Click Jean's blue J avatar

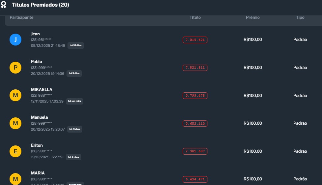coord(15,40)
